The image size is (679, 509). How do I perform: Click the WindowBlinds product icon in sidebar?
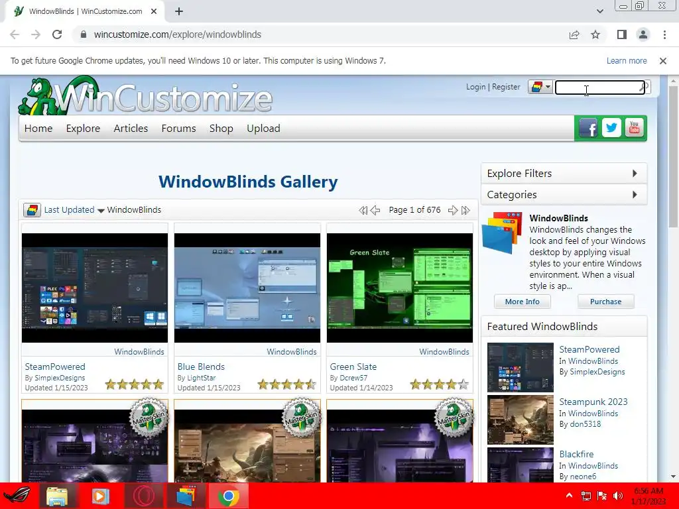(503, 232)
